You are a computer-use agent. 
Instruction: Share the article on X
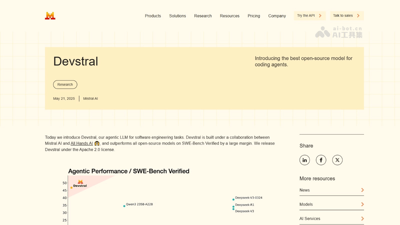pos(337,160)
